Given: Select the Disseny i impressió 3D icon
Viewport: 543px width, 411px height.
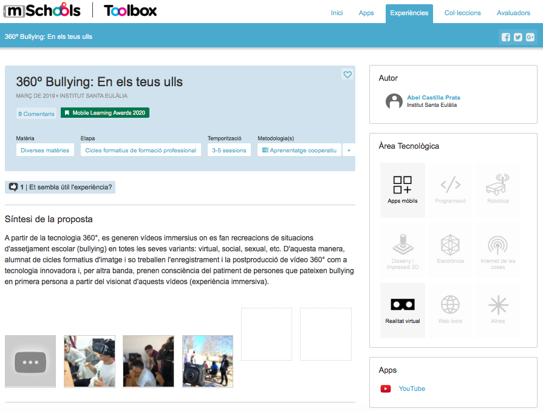Looking at the screenshot, I should 403,250.
